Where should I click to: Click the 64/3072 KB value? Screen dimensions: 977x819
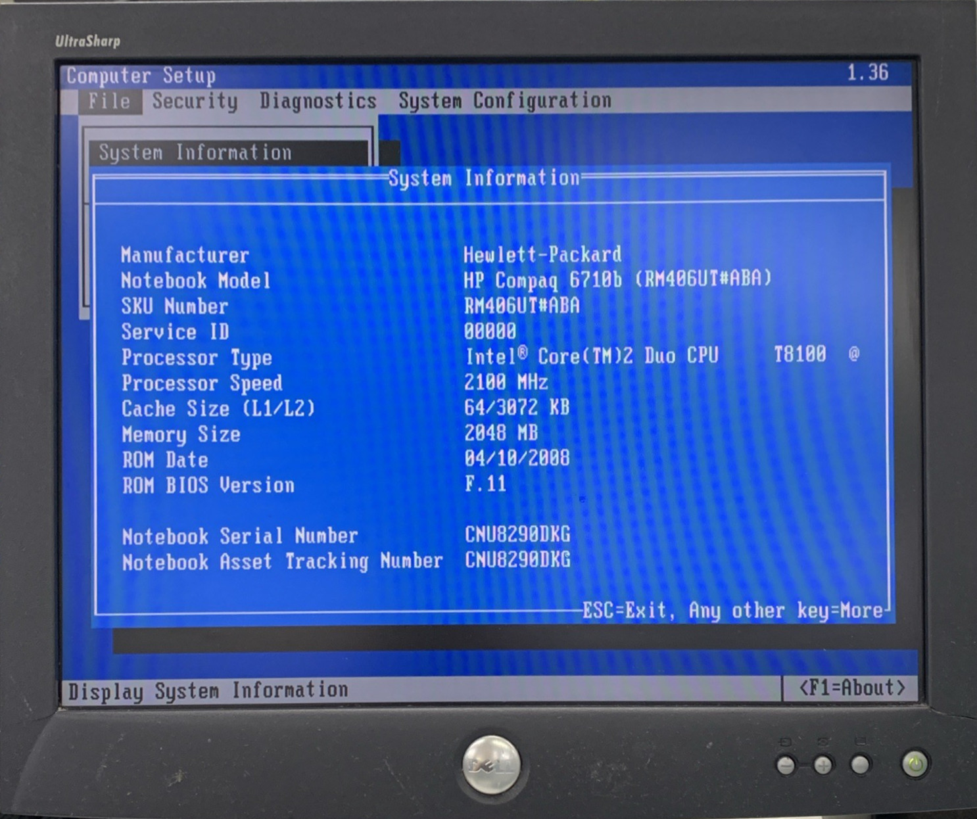click(517, 408)
